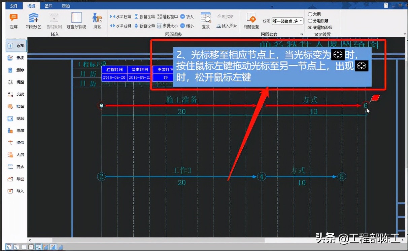Select the 大纲 radio button in ribbon
Image resolution: width=408 pixels, height=251 pixels.
point(310,14)
